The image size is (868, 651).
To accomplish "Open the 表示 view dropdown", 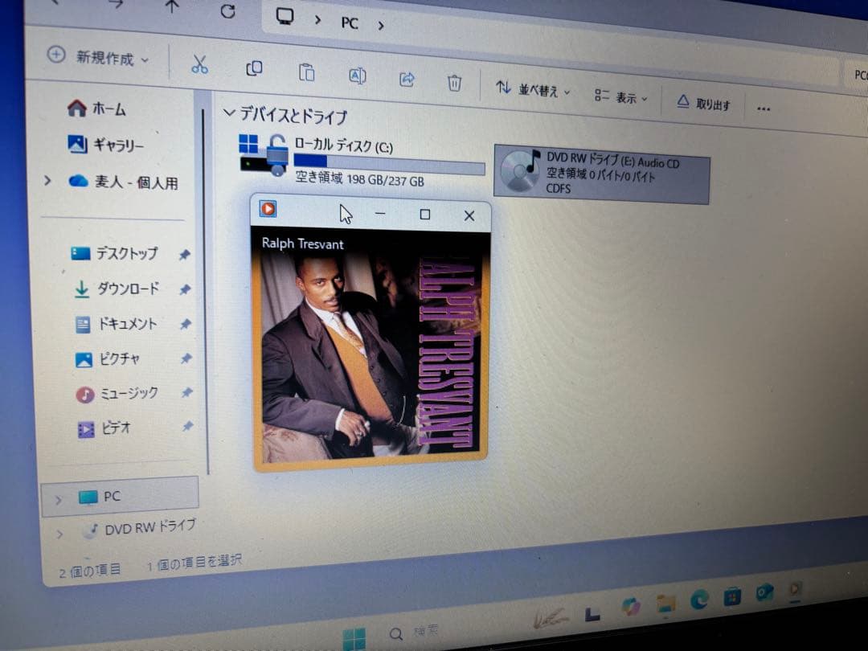I will [620, 97].
